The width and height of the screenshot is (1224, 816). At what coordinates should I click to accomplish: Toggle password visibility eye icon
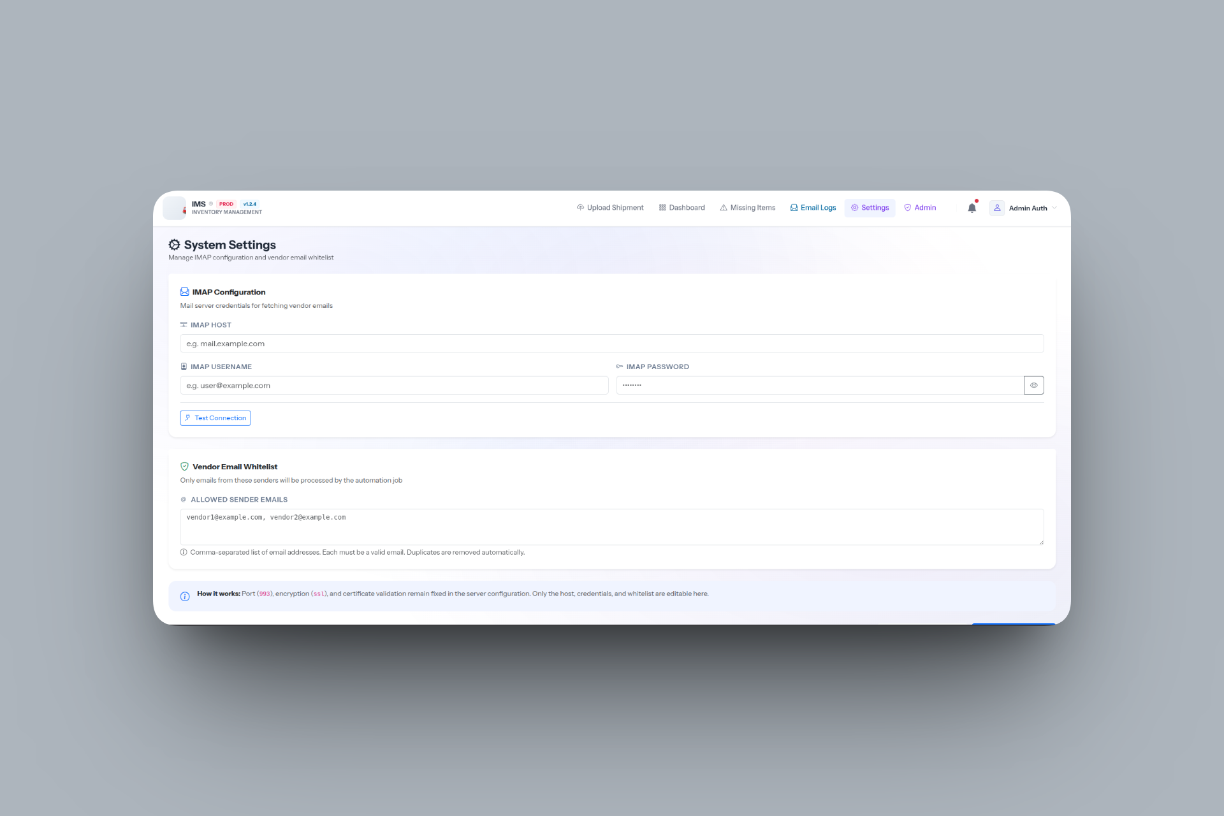(1034, 386)
